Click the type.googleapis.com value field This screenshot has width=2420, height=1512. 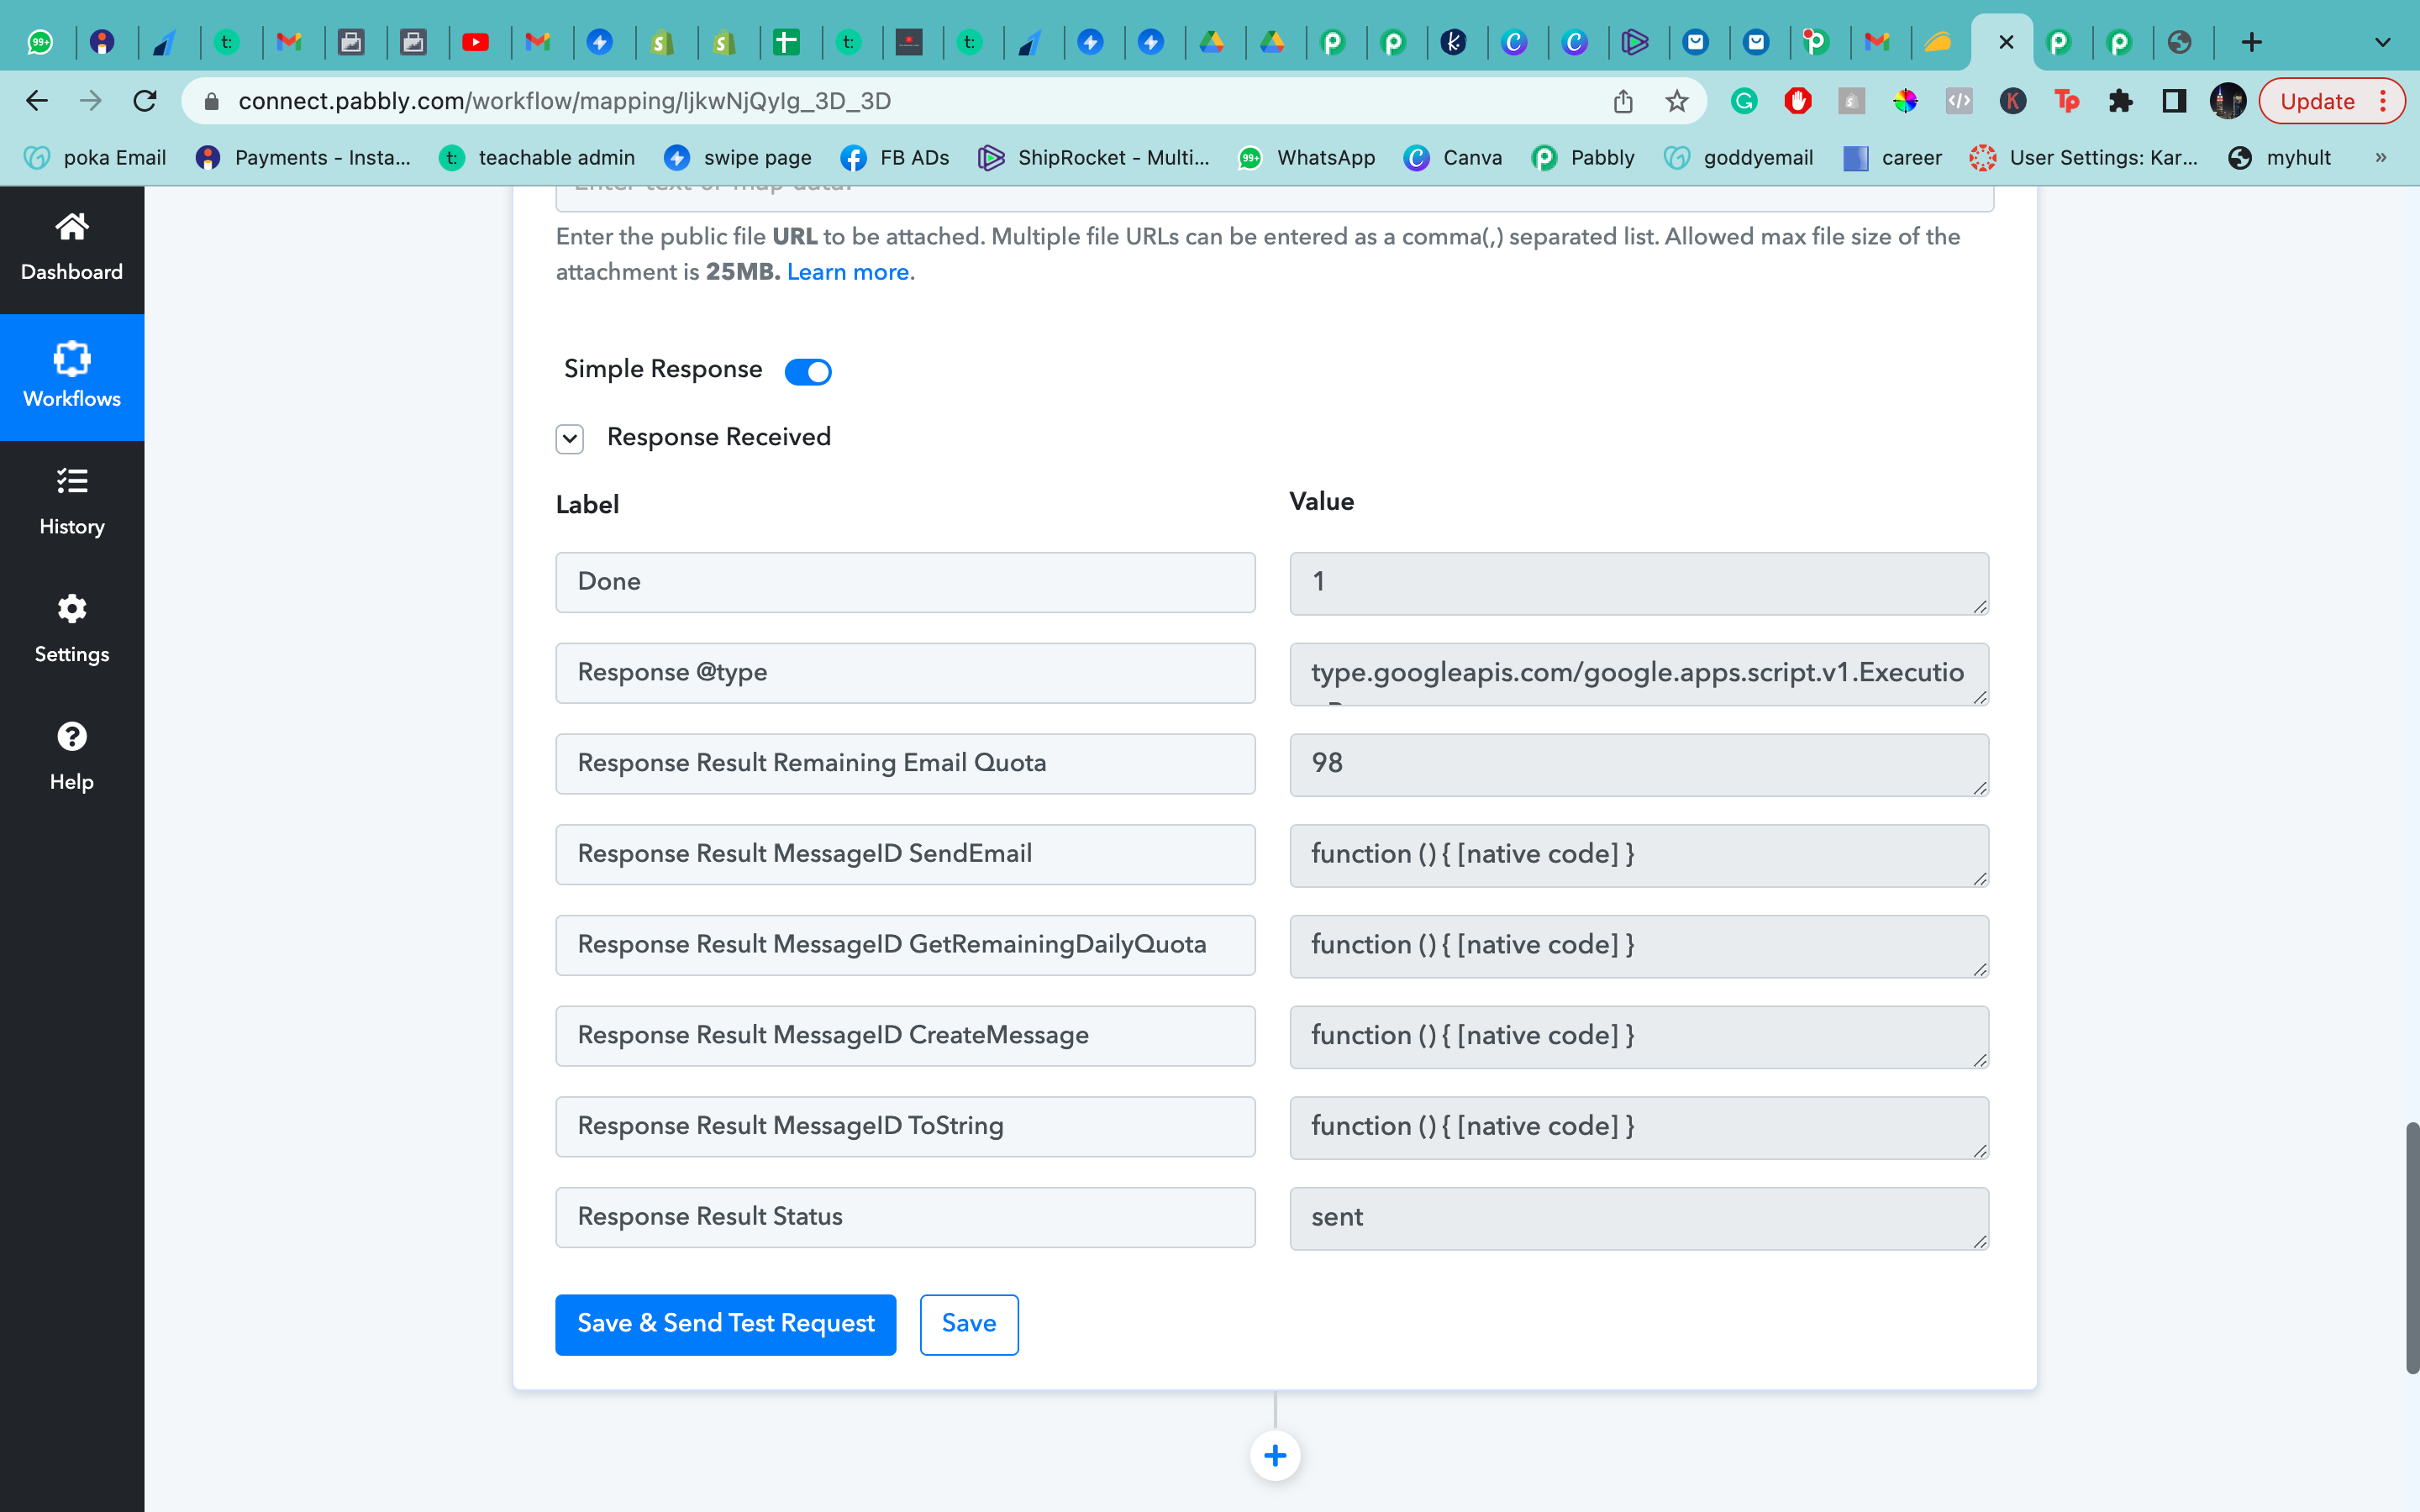click(x=1639, y=674)
